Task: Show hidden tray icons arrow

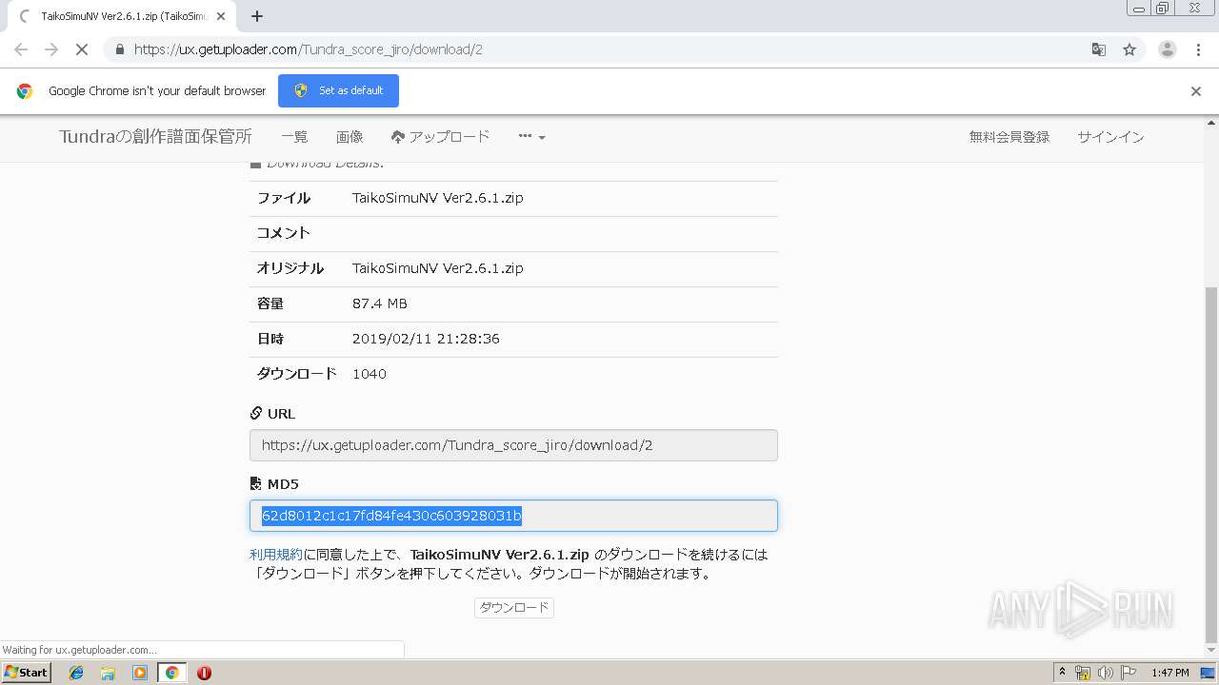Action: click(x=1062, y=673)
